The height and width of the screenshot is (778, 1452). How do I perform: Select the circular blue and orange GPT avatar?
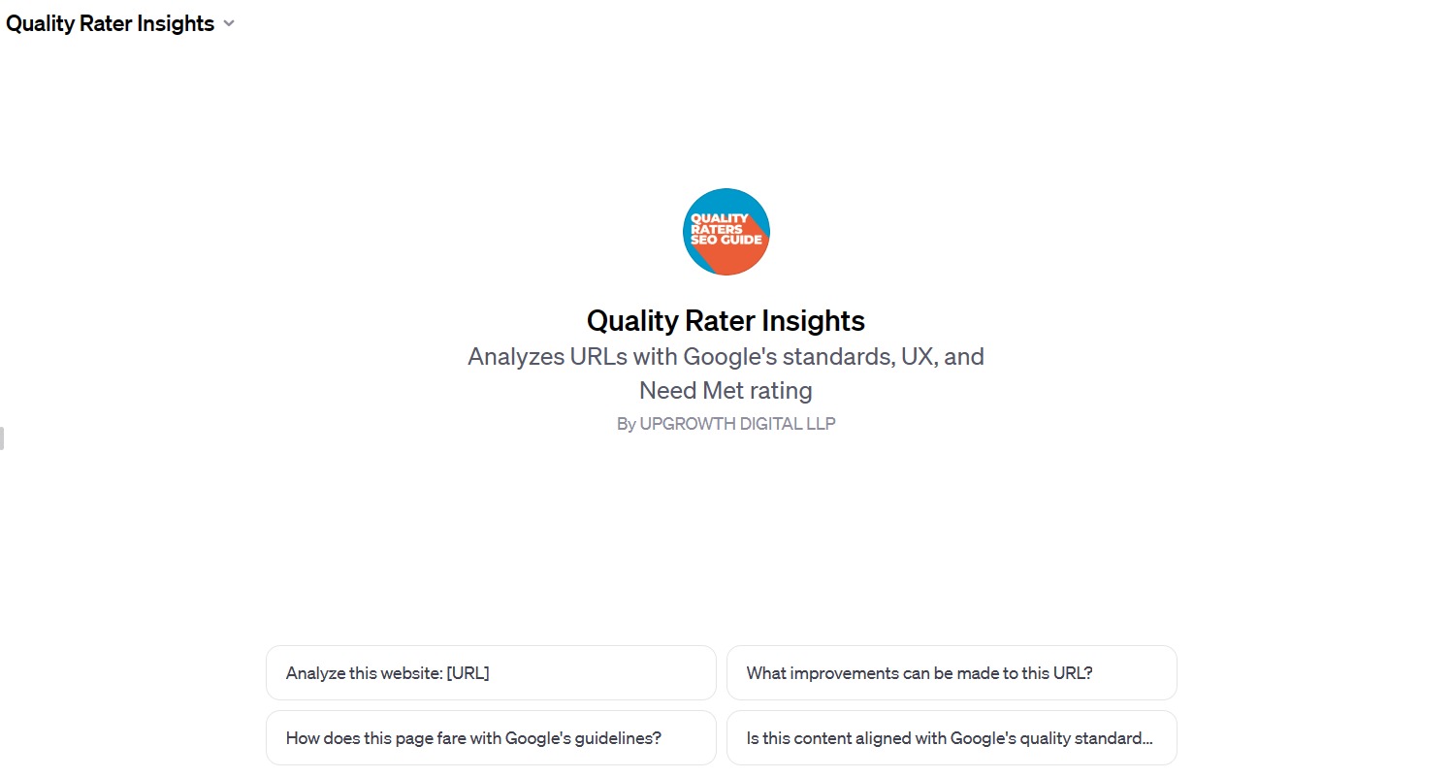(x=726, y=232)
